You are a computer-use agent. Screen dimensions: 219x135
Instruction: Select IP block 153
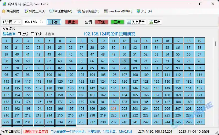pyautogui.click(x=7, y=95)
